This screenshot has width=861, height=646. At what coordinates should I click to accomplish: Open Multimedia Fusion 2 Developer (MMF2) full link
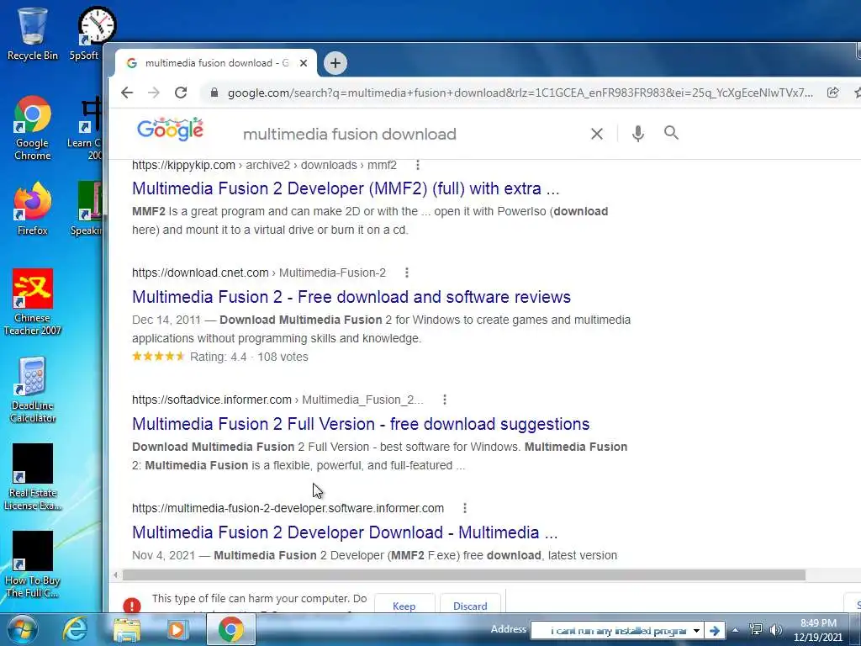[x=346, y=188]
